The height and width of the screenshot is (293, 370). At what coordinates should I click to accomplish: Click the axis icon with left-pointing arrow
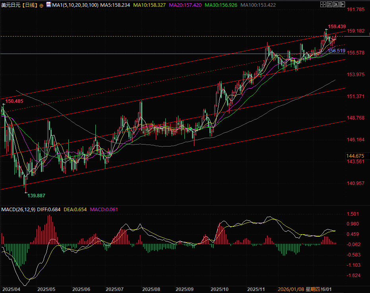tap(330, 5)
